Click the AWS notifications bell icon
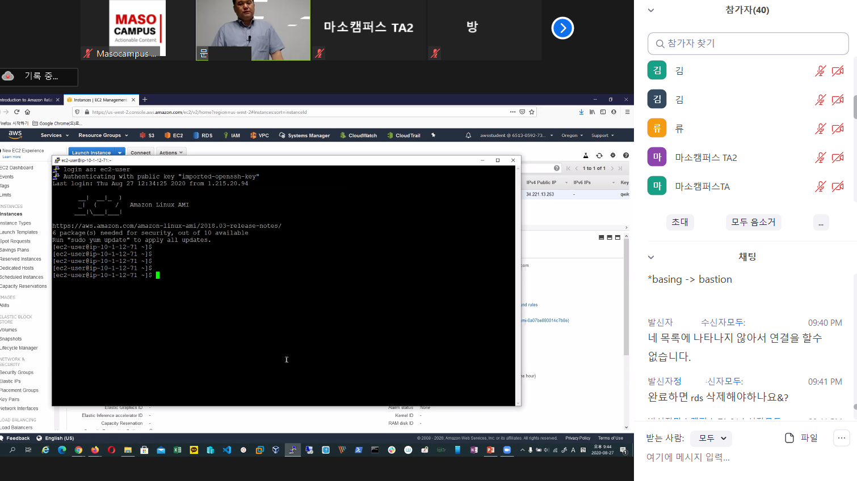 pos(468,135)
